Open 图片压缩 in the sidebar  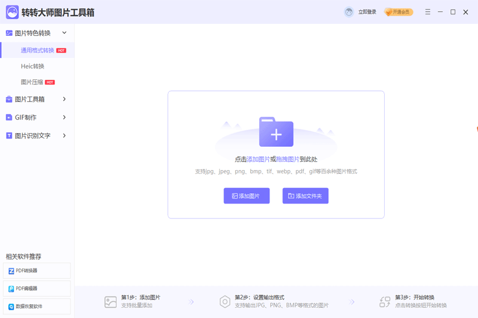pyautogui.click(x=32, y=82)
